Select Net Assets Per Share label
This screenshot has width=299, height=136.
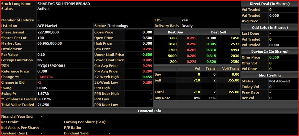click(20, 128)
